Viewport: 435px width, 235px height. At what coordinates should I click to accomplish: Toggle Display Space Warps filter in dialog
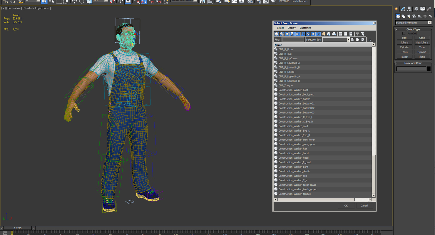(x=303, y=34)
